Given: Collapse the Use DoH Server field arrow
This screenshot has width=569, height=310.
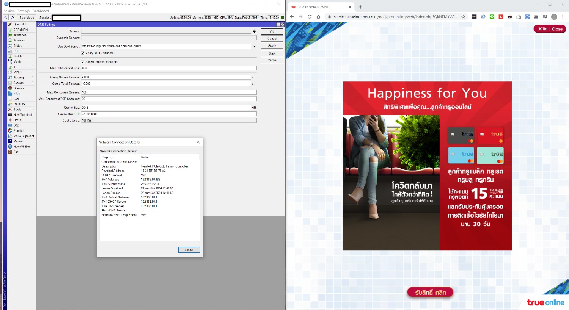Looking at the screenshot, I should [x=254, y=46].
